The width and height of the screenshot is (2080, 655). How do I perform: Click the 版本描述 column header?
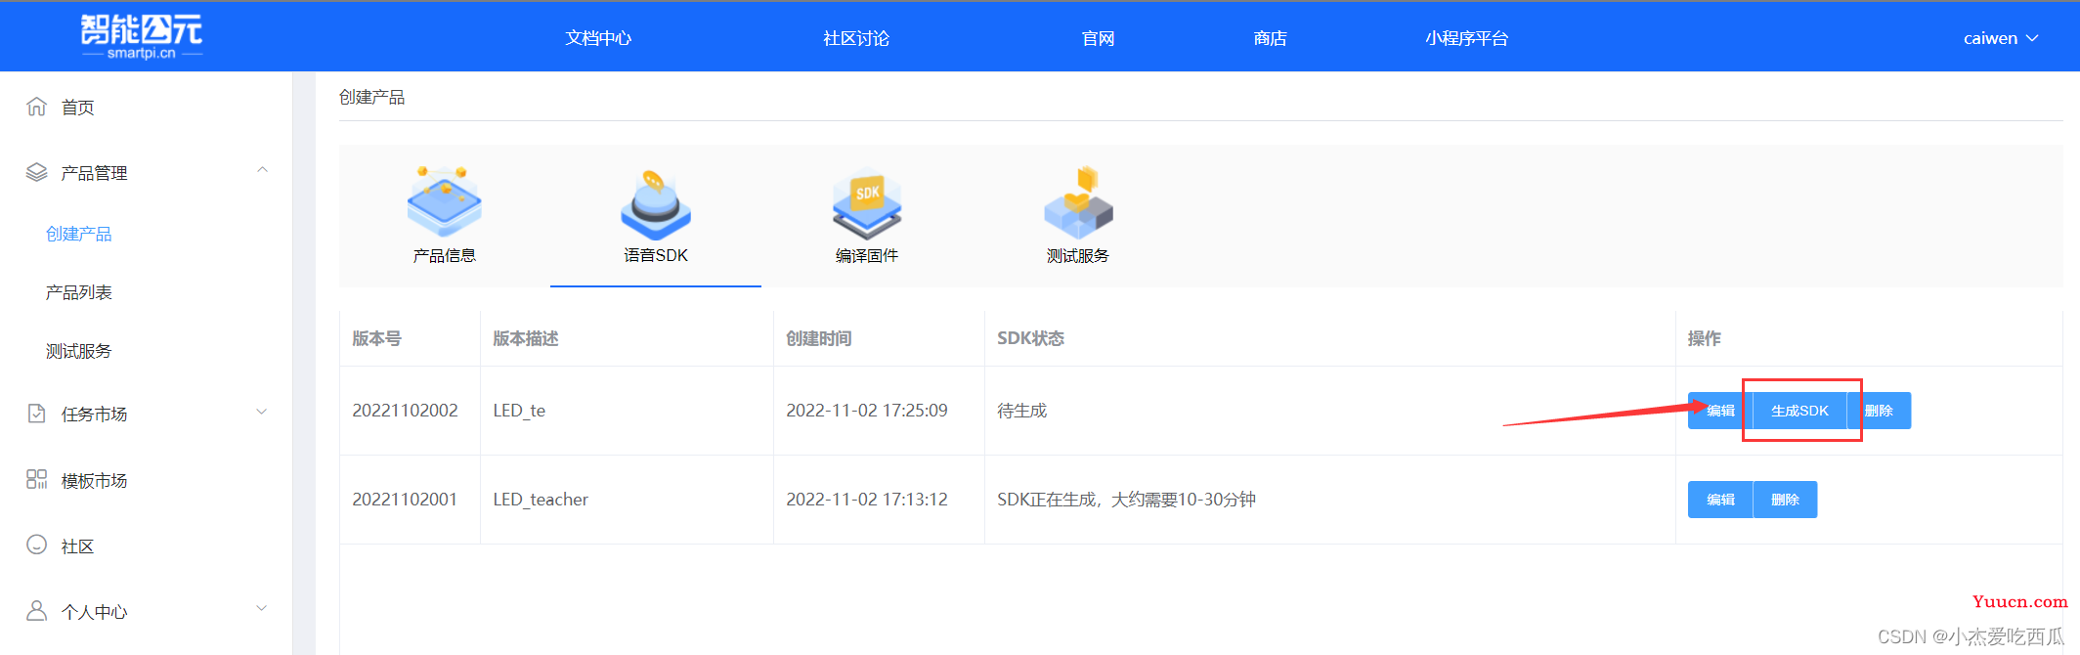click(526, 338)
